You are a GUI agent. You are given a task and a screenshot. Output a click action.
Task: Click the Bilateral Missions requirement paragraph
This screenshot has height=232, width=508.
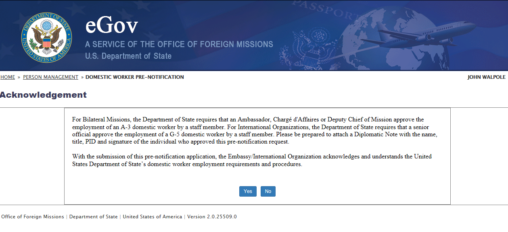(254, 131)
